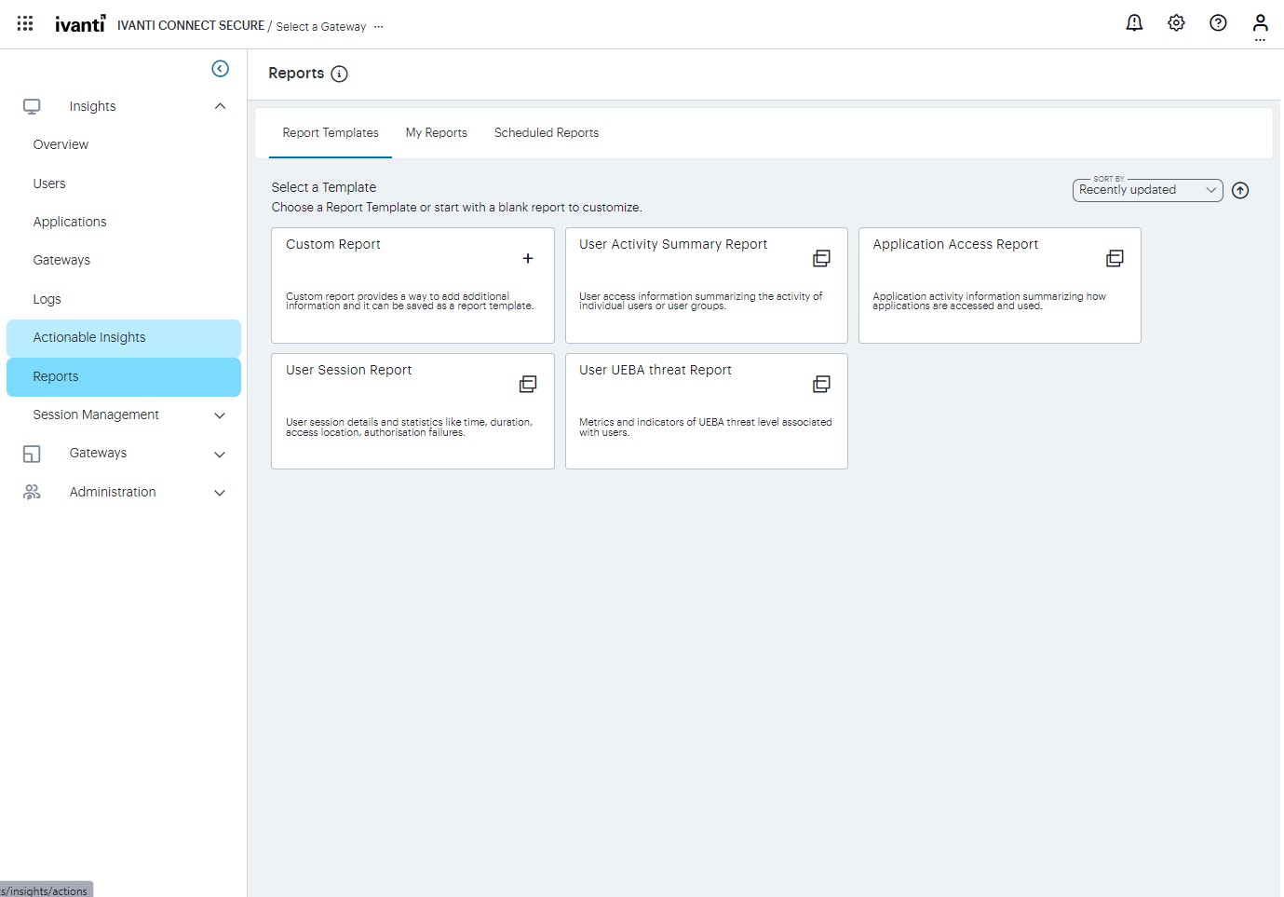1284x897 pixels.
Task: Click the info icon next to Reports heading
Action: click(340, 74)
